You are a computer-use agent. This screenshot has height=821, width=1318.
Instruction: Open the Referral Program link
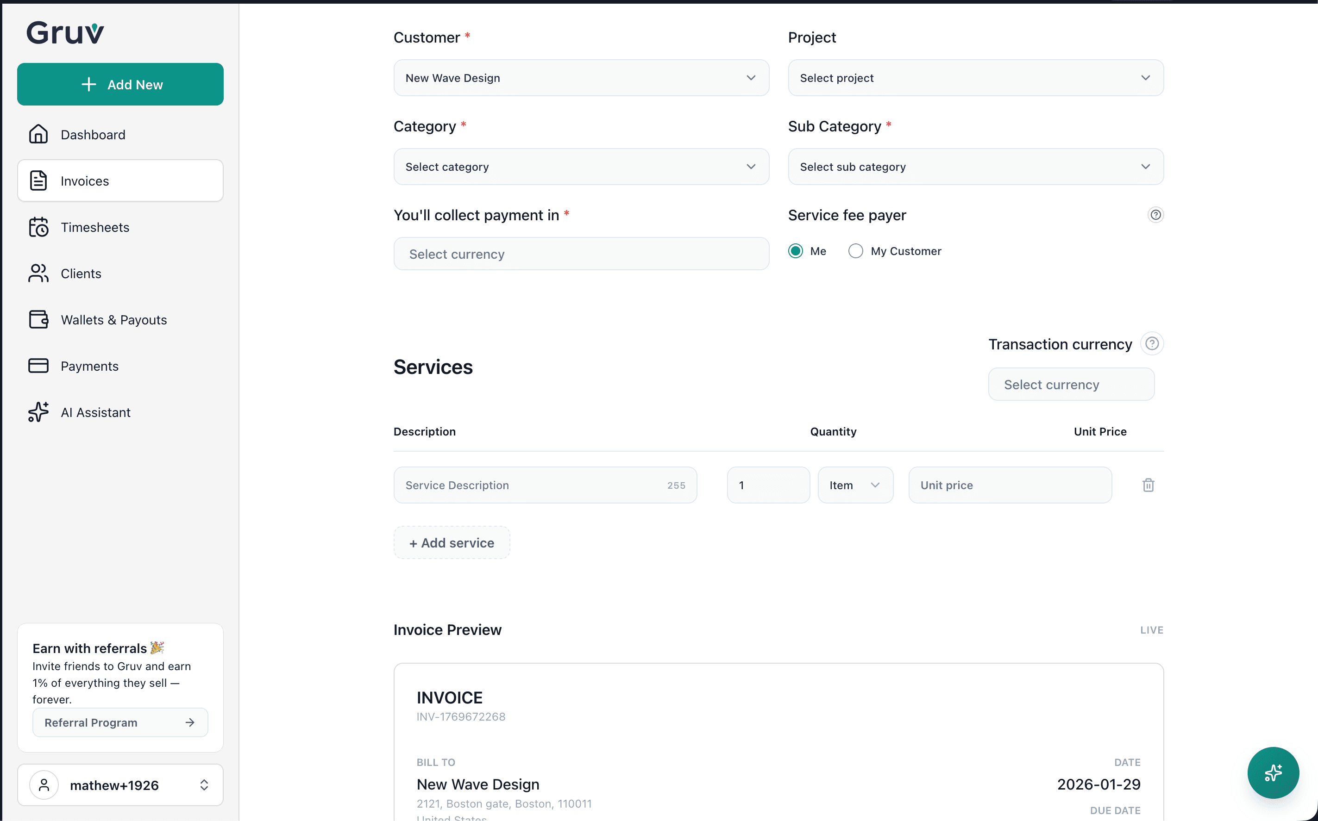[119, 722]
